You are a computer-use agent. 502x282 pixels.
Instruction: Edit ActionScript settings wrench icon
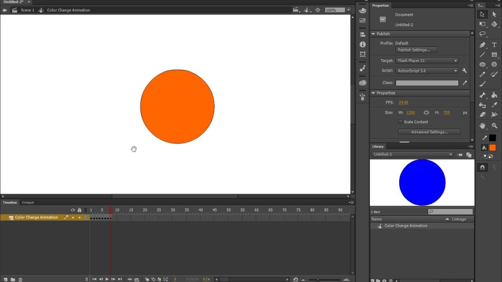point(465,71)
